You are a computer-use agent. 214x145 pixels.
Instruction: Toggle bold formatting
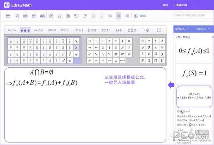point(93,16)
